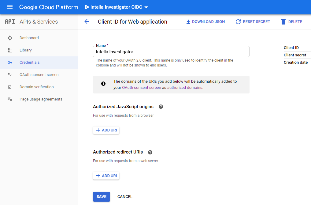Click the back arrow to return
The height and width of the screenshot is (205, 311).
87,21
